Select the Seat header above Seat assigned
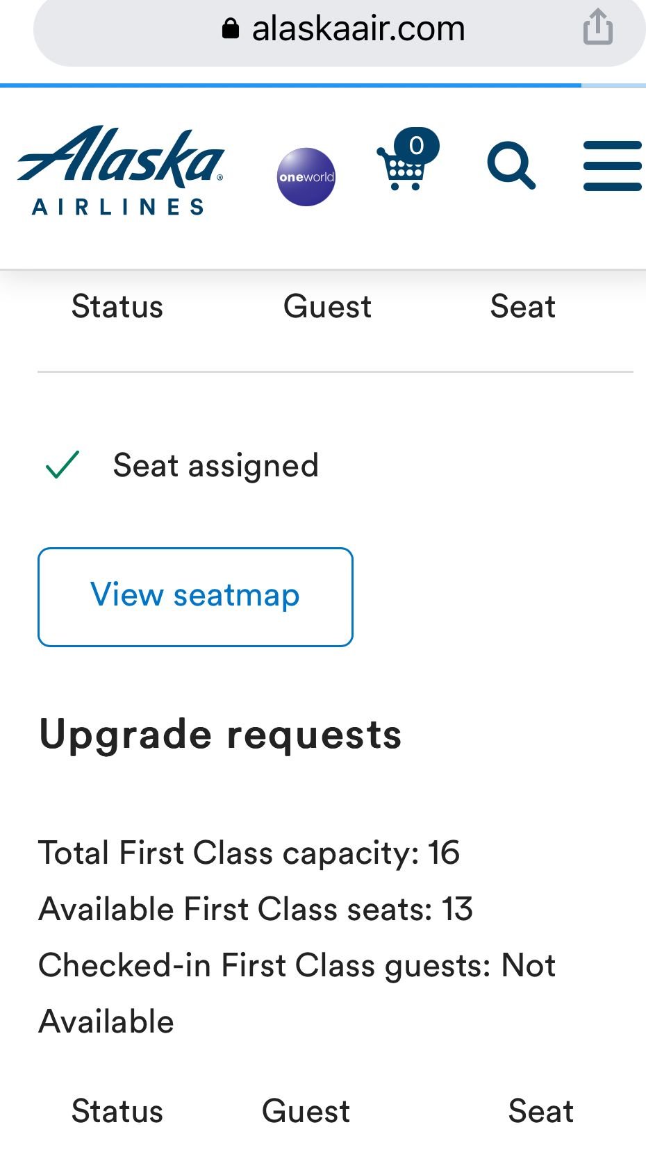646x1152 pixels. coord(522,306)
